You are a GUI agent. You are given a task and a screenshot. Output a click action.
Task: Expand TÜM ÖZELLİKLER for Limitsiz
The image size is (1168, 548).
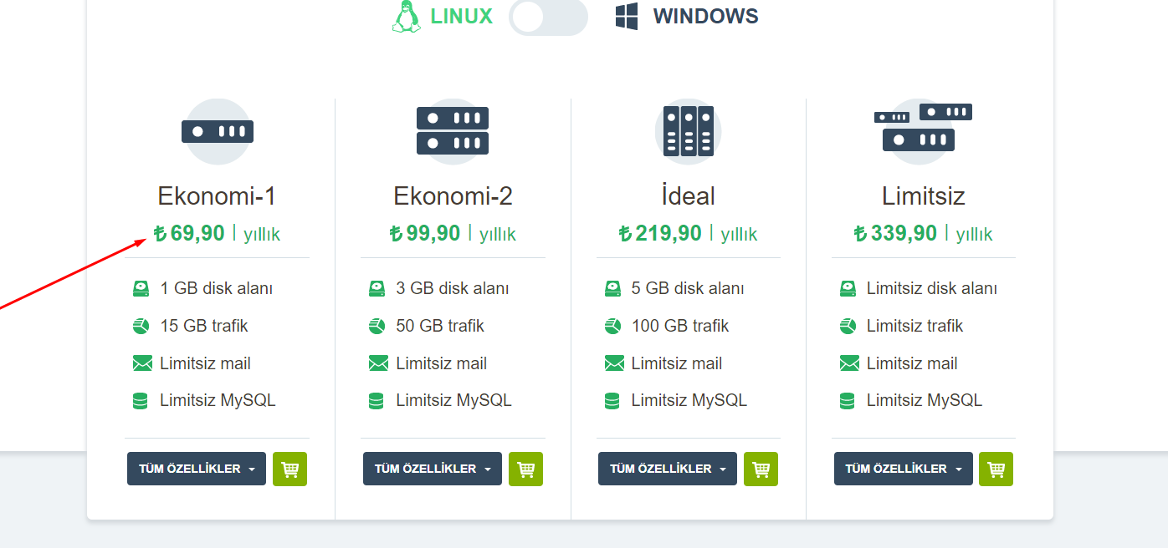(x=904, y=469)
